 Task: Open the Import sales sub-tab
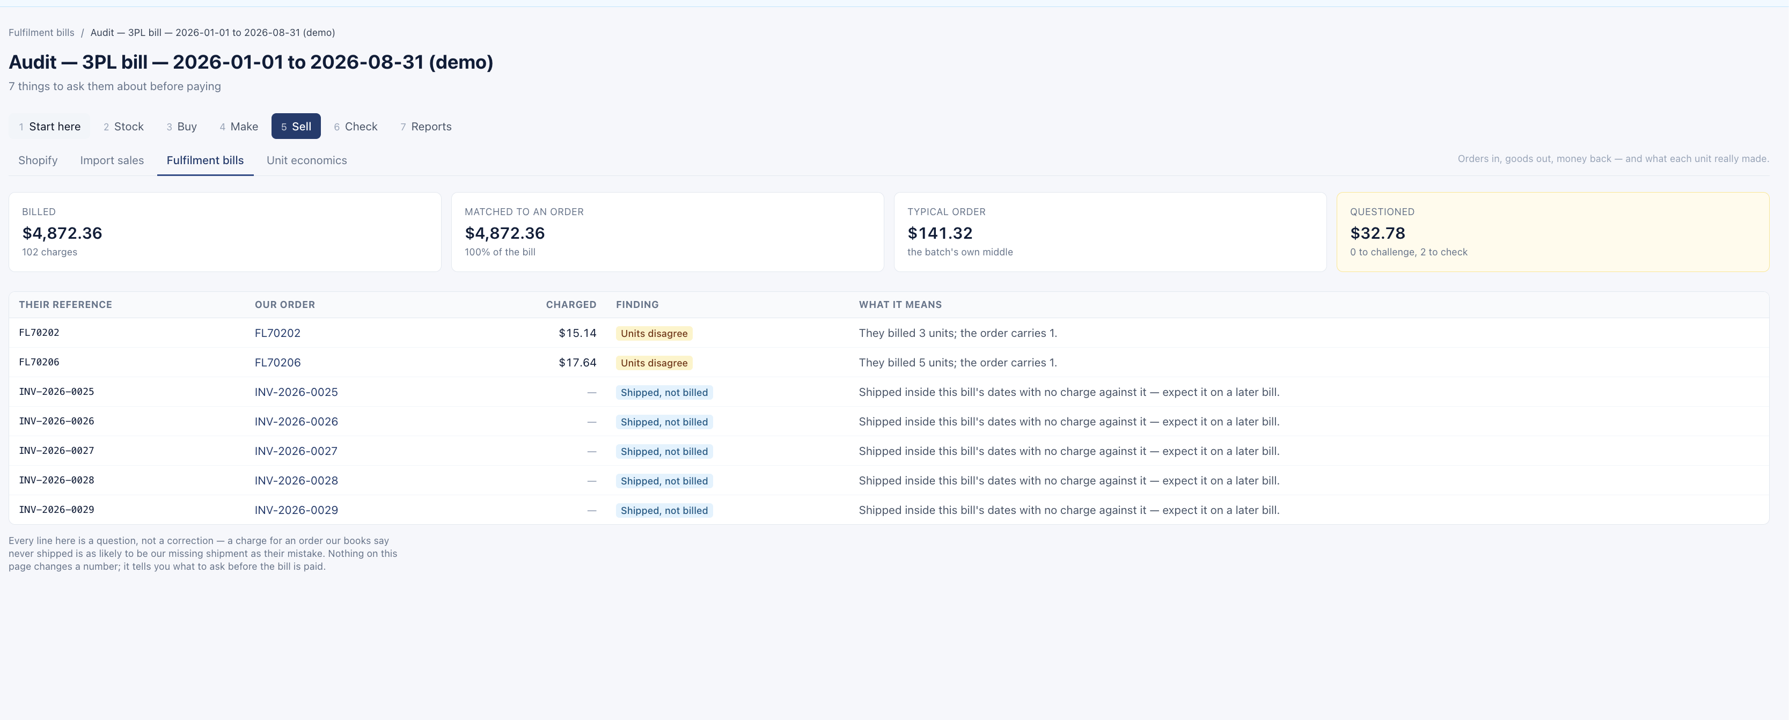click(112, 160)
